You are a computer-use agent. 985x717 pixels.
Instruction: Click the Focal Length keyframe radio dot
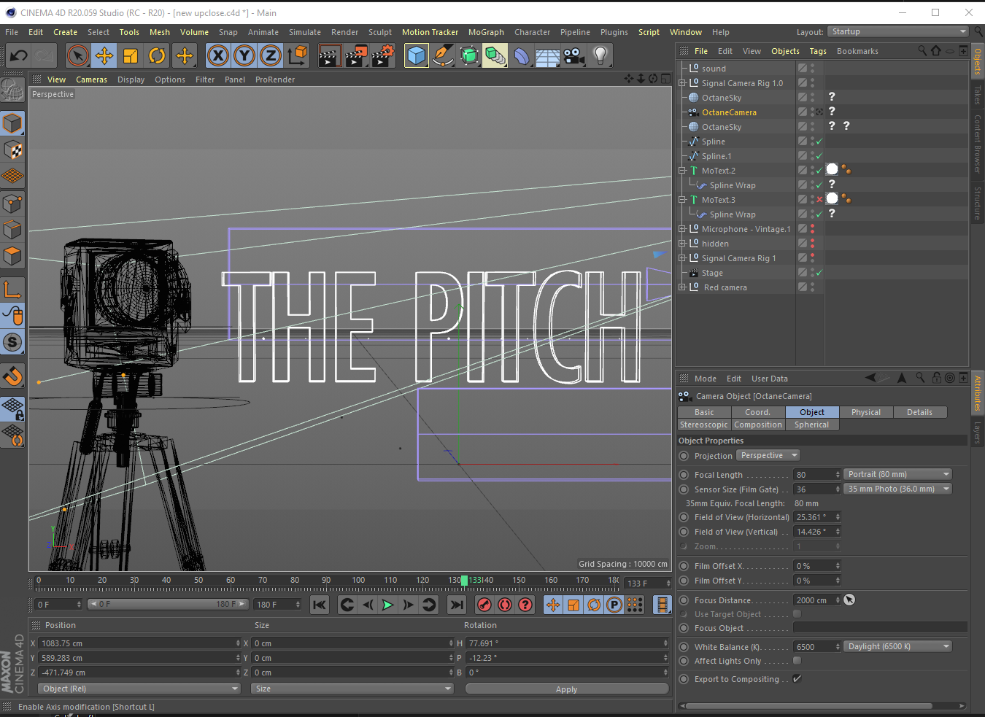point(684,475)
